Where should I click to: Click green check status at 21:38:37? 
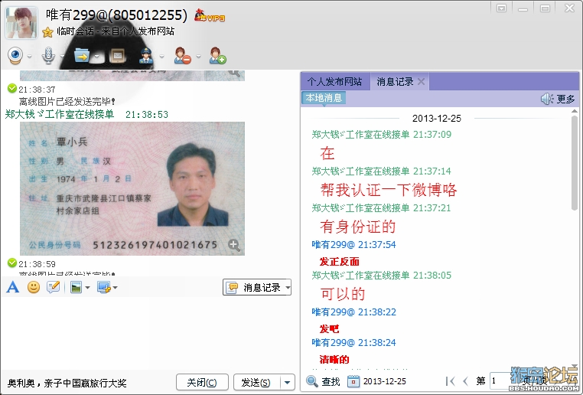pyautogui.click(x=12, y=88)
